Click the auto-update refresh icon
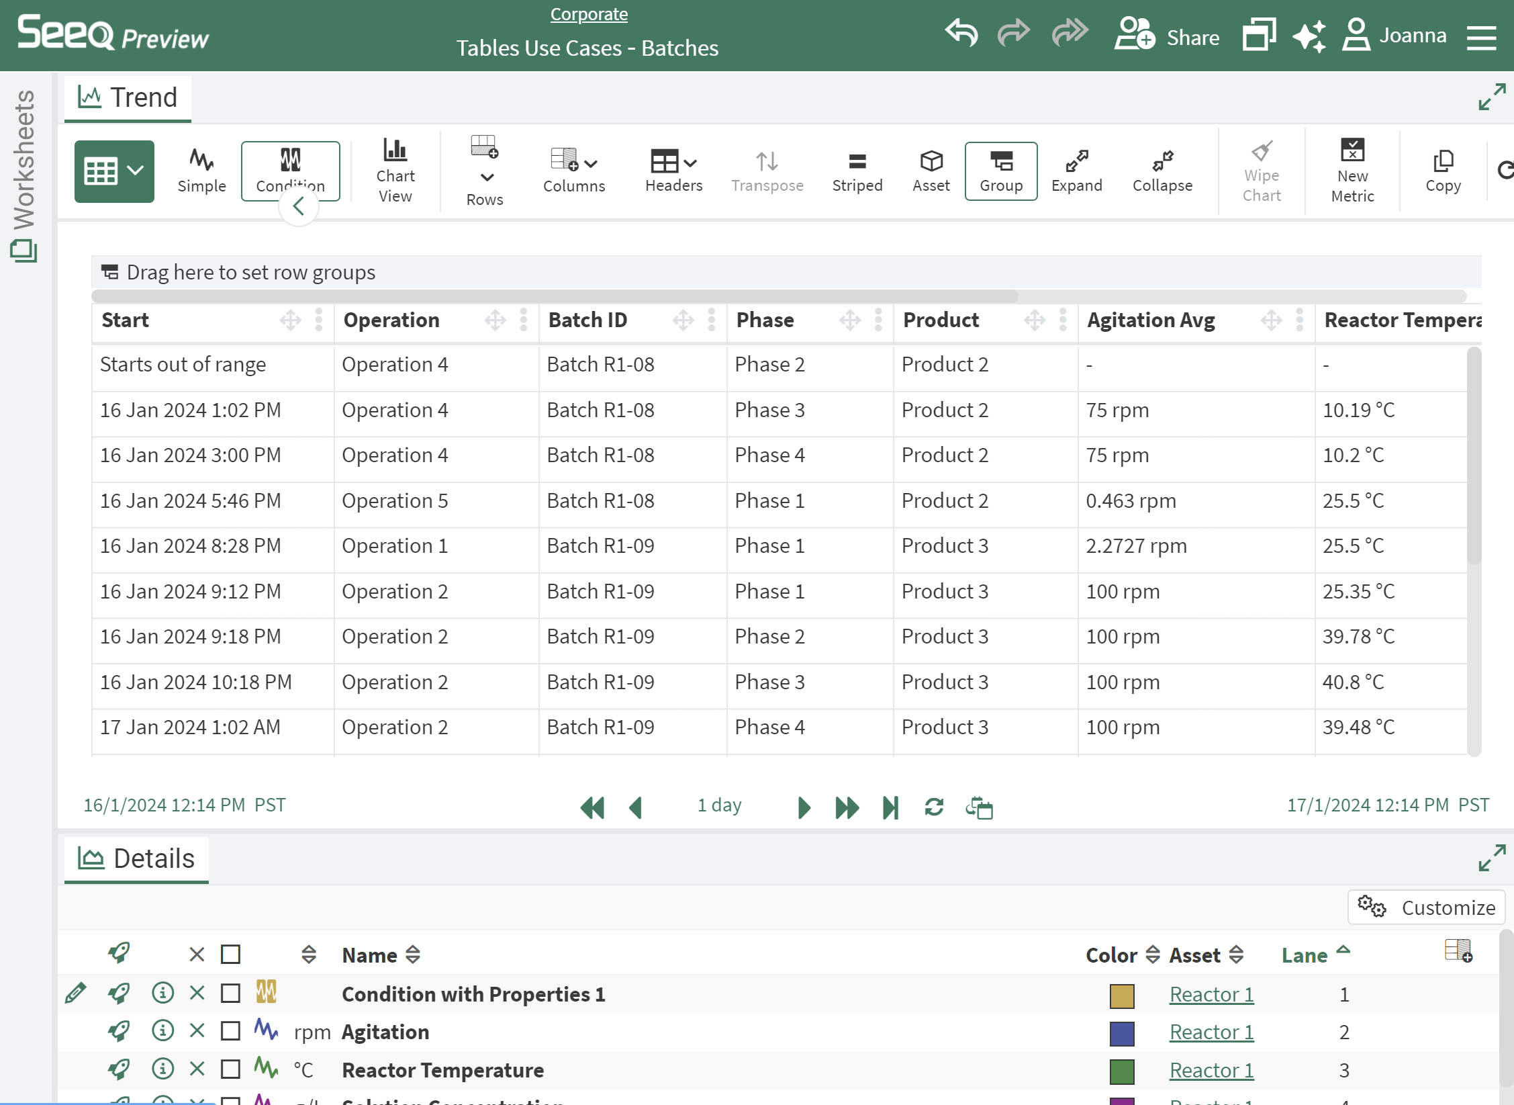This screenshot has height=1105, width=1514. coord(934,807)
